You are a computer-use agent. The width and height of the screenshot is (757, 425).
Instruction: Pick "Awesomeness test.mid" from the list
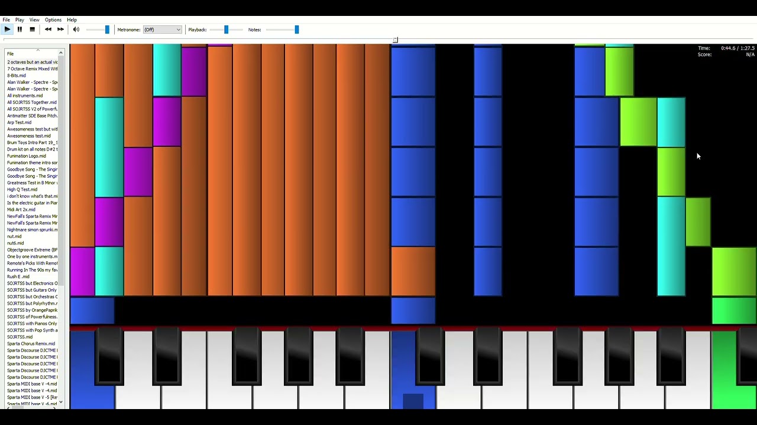(x=29, y=136)
